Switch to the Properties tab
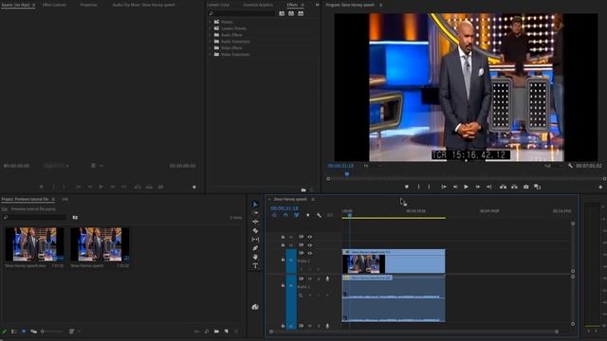Viewport: 607px width, 341px height. tap(88, 5)
